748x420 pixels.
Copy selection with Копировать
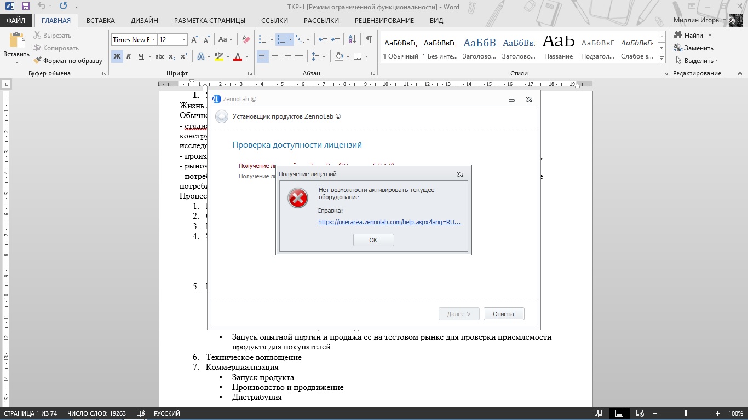point(56,48)
